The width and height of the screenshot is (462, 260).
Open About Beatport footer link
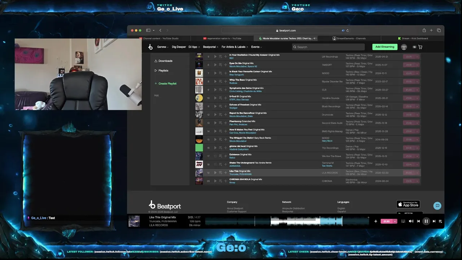[235, 208]
